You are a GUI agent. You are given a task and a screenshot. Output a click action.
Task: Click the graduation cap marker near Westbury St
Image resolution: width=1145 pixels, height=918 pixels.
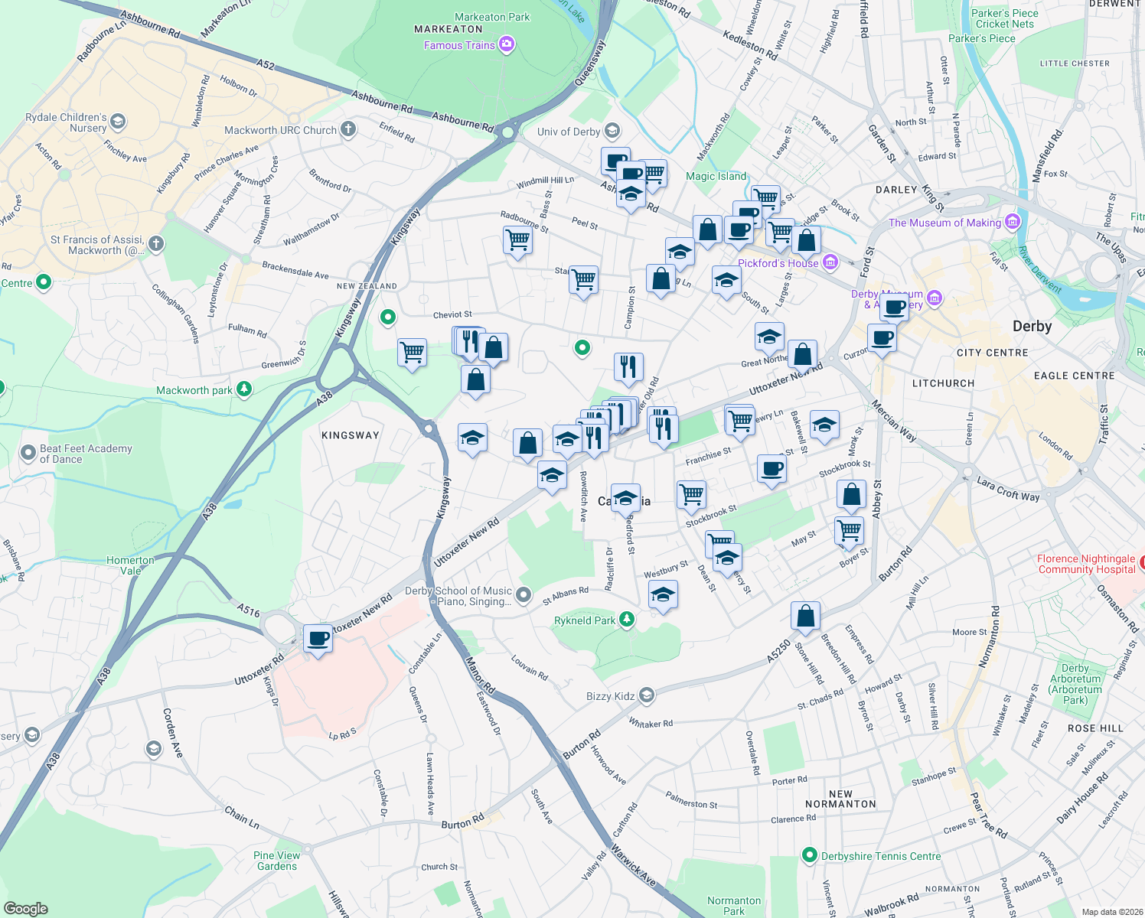(x=663, y=594)
